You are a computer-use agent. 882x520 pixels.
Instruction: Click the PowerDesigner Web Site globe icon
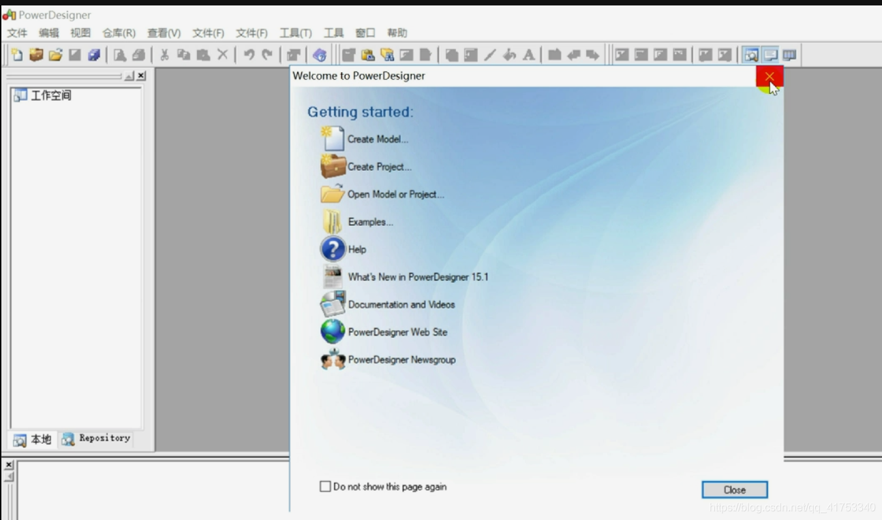click(x=333, y=332)
